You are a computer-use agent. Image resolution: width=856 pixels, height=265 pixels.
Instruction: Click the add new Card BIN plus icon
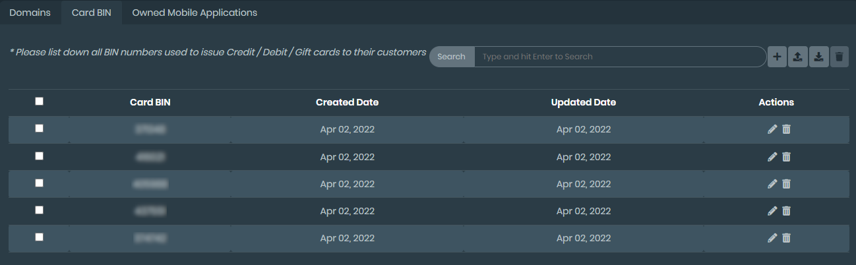coord(777,57)
